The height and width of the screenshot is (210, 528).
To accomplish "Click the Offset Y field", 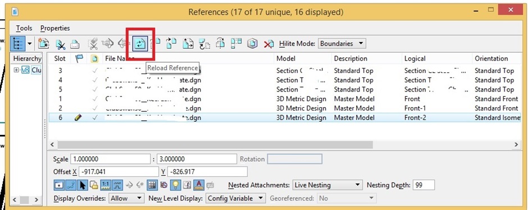I will [207, 172].
